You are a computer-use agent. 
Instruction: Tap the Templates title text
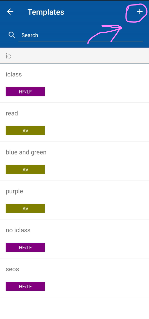46,12
